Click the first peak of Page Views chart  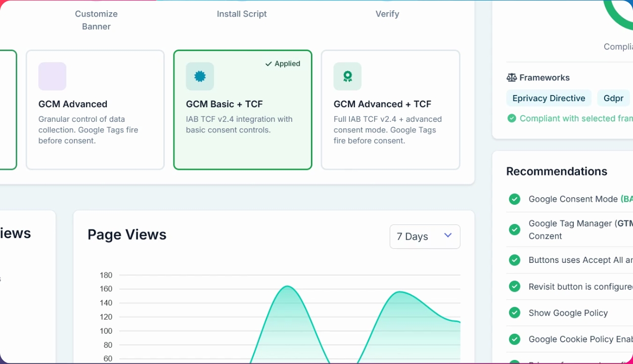287,287
